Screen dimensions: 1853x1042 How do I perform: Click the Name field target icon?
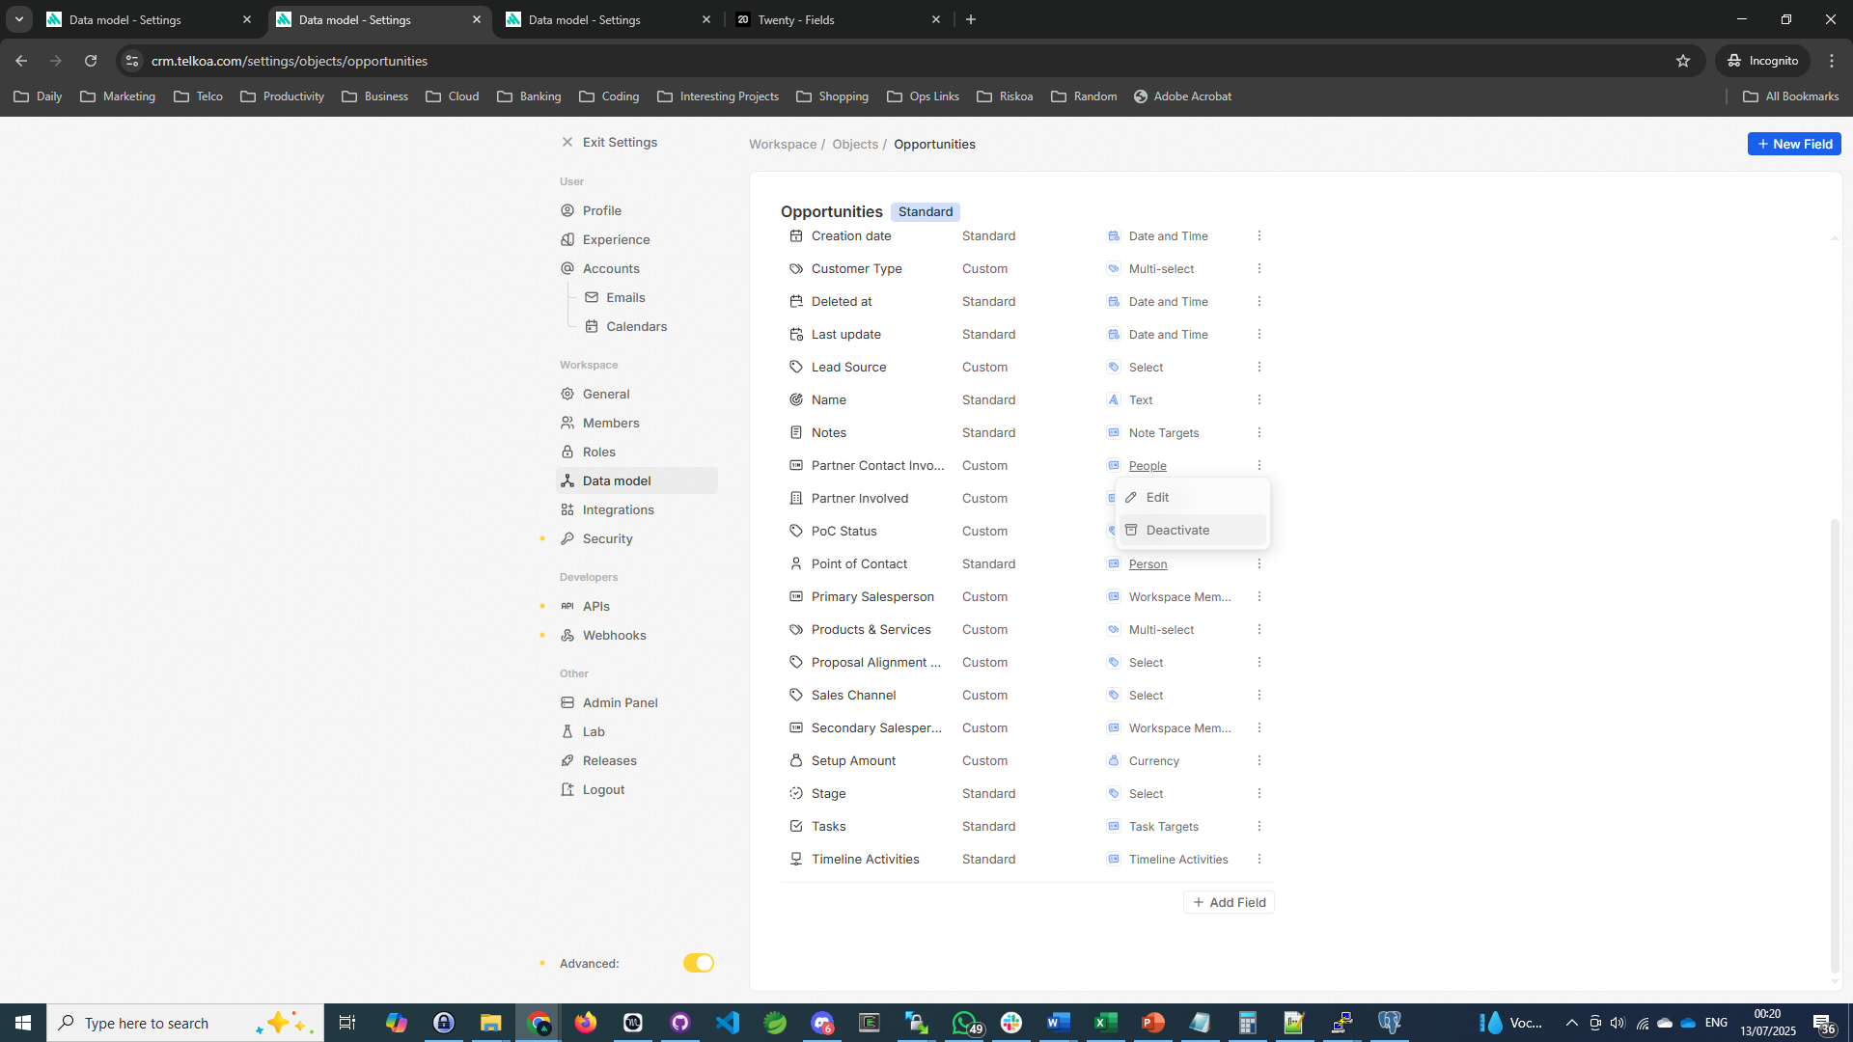[796, 399]
